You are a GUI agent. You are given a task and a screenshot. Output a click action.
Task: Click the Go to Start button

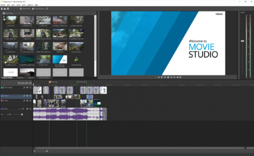[x=171, y=77]
